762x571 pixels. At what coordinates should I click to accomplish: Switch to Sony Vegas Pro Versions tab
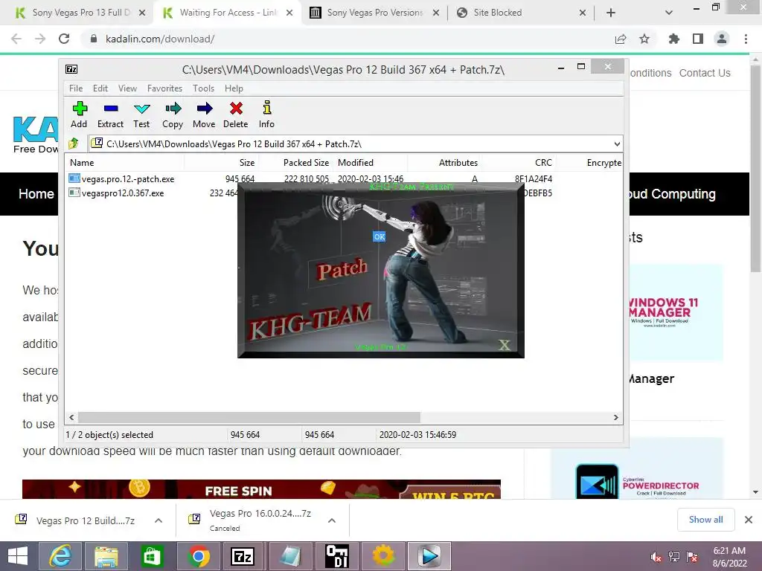click(375, 13)
